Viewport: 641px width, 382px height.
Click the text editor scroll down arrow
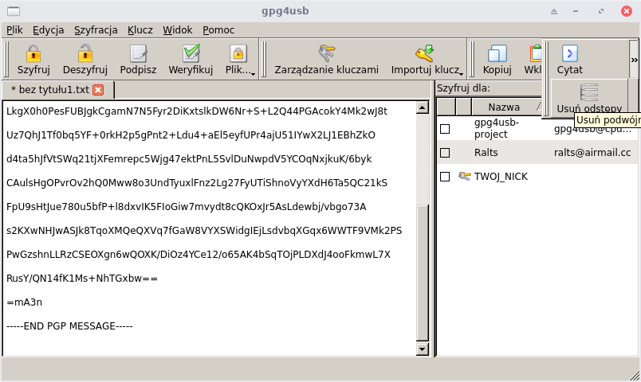[423, 349]
